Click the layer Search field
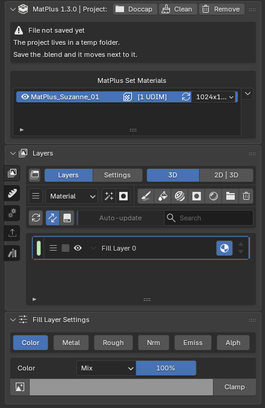This screenshot has width=265, height=408. [x=209, y=218]
